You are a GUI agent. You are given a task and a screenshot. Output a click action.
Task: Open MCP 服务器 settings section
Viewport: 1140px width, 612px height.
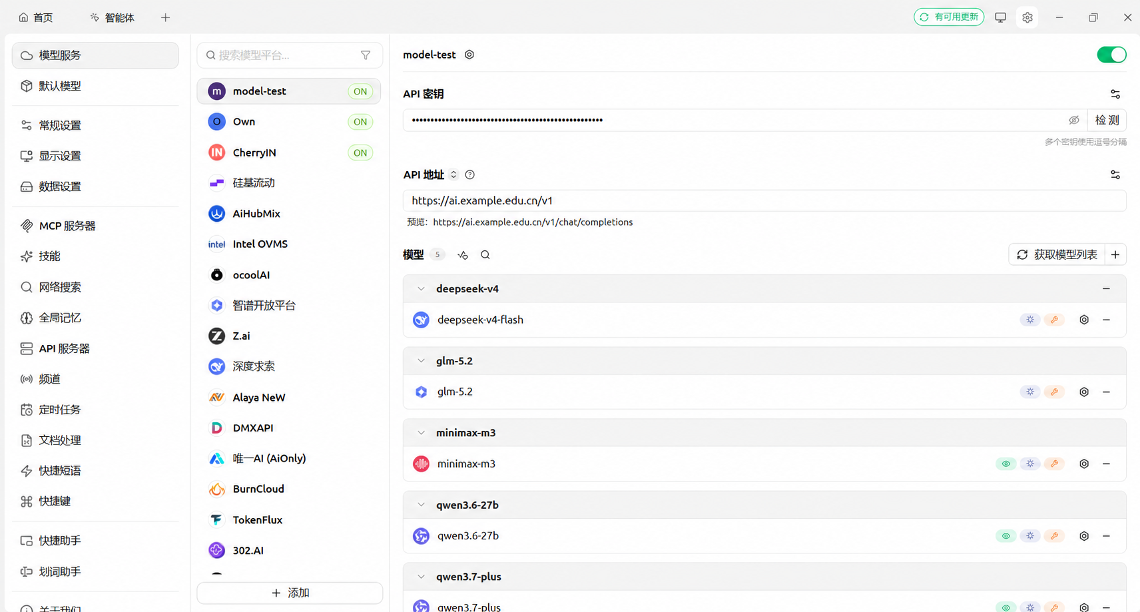click(95, 226)
